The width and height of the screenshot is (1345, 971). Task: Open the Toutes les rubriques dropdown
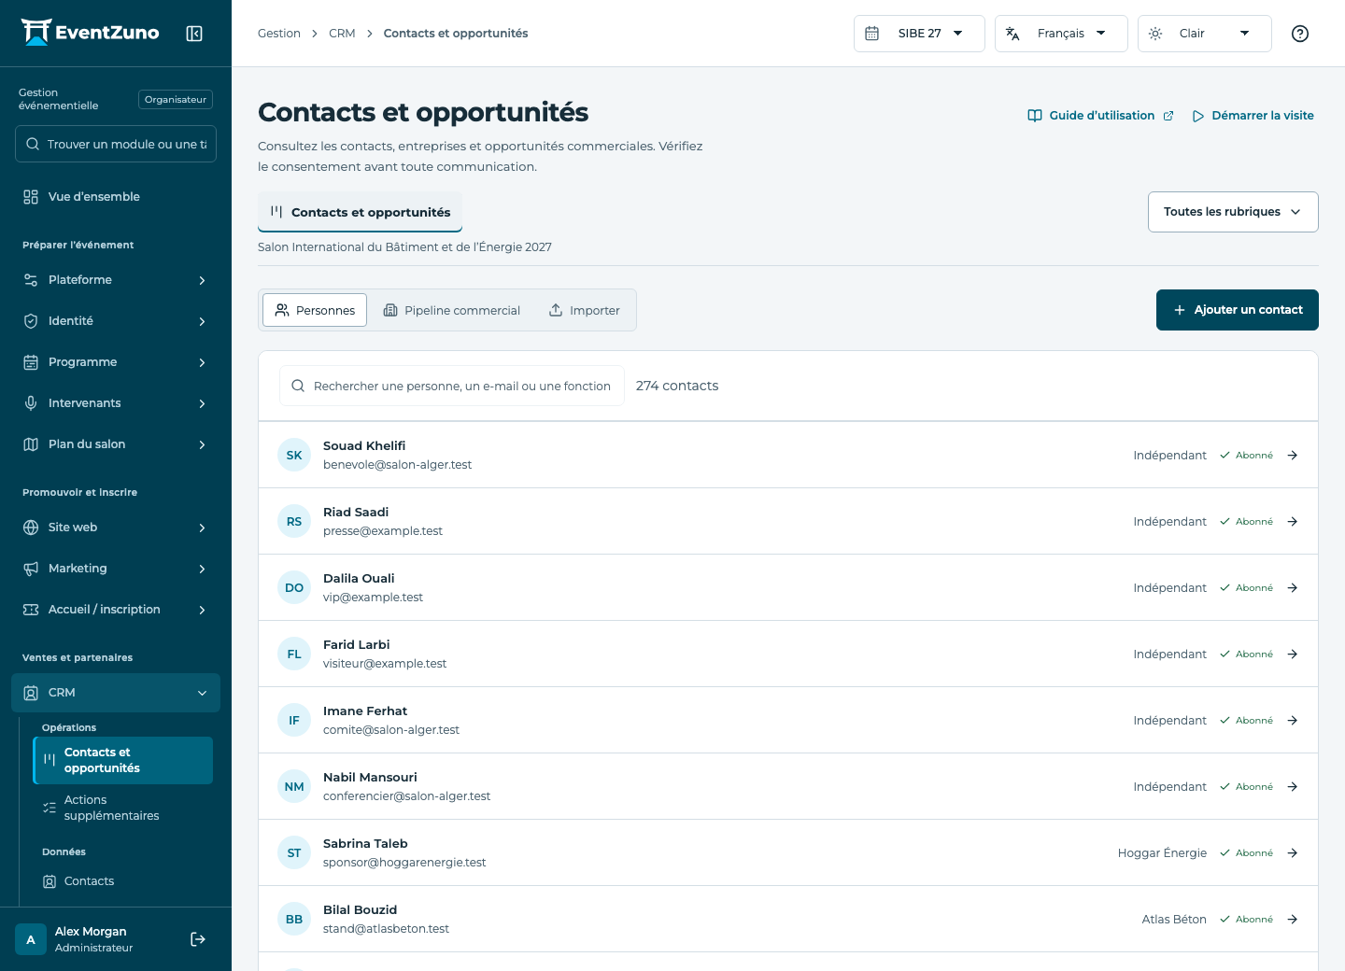point(1233,212)
